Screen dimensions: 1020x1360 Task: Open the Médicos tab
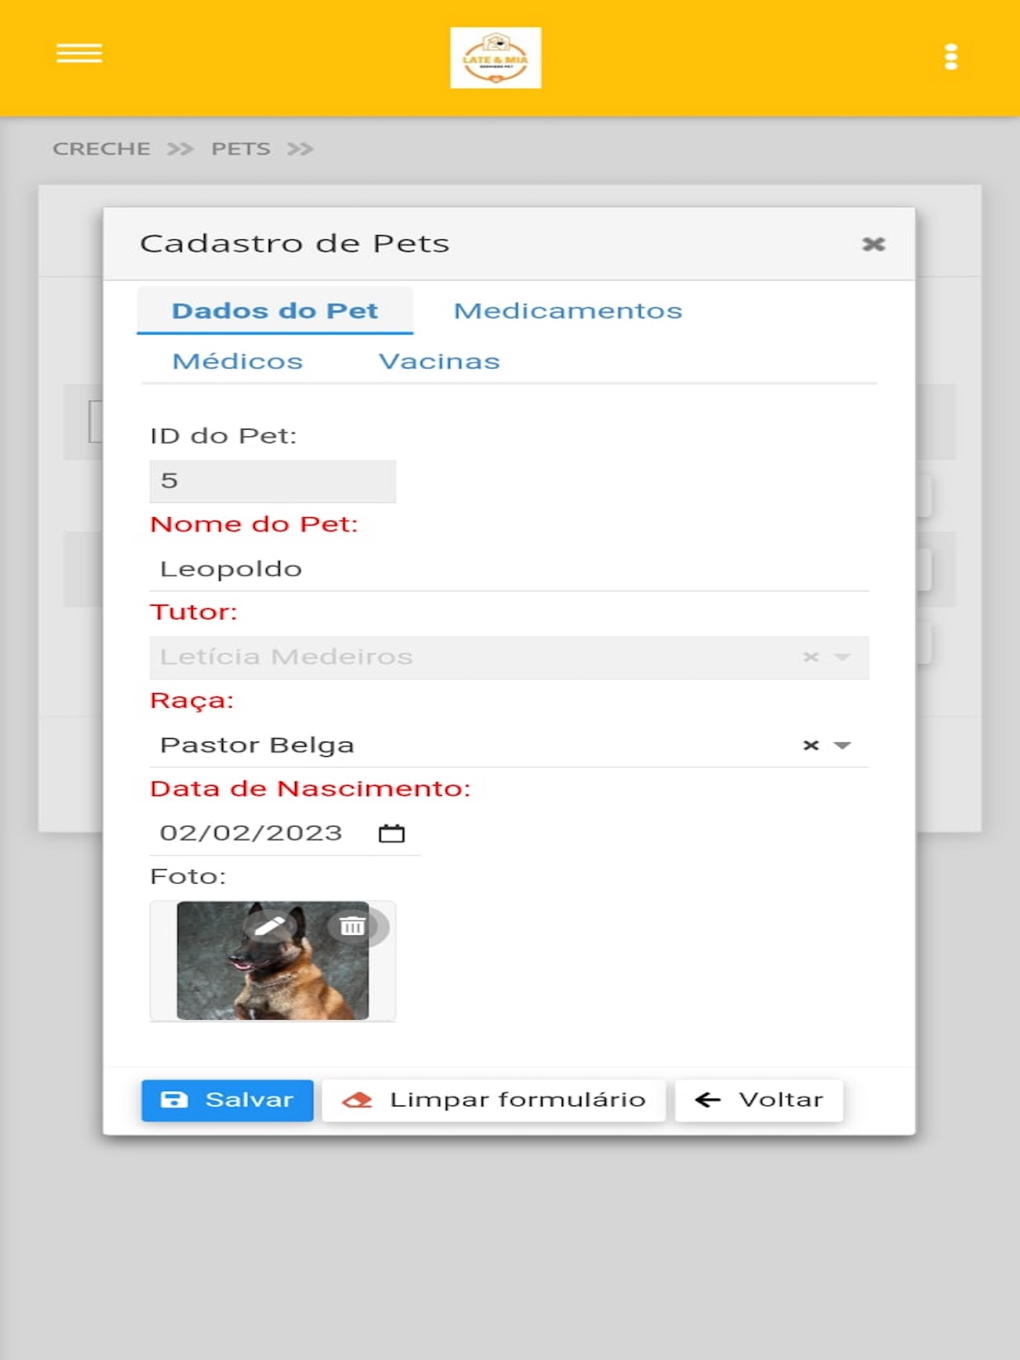(x=237, y=361)
